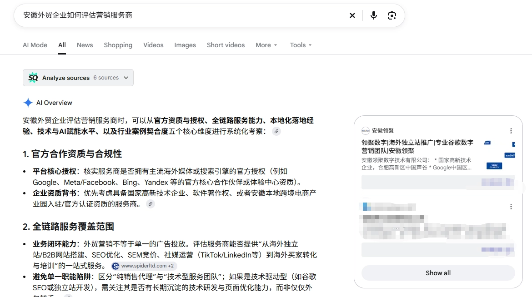Click the Analyze sources button label
The height and width of the screenshot is (297, 532).
click(x=66, y=78)
